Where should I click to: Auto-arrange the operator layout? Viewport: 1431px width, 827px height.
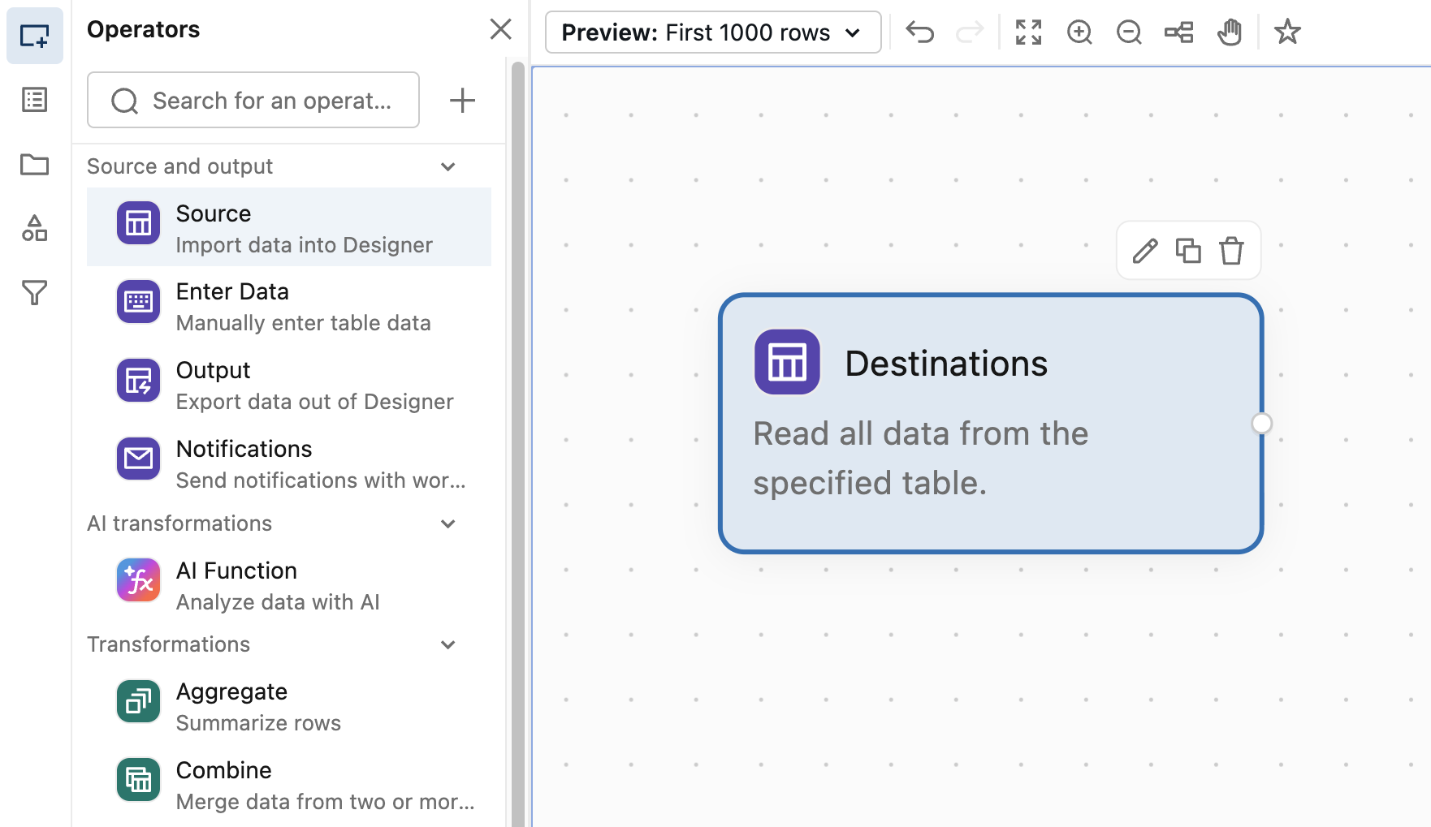(1178, 32)
